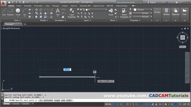Click the Plot printer icon in quick access

(x=24, y=2)
